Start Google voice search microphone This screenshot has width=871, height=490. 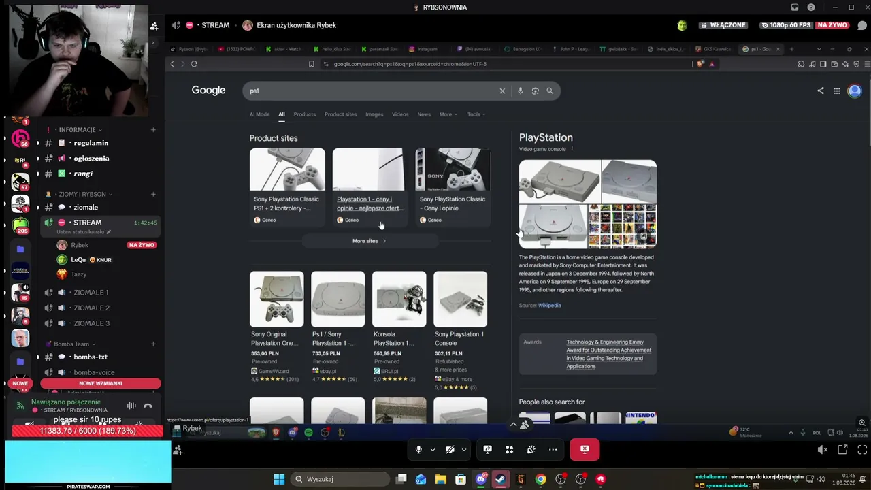tap(521, 91)
